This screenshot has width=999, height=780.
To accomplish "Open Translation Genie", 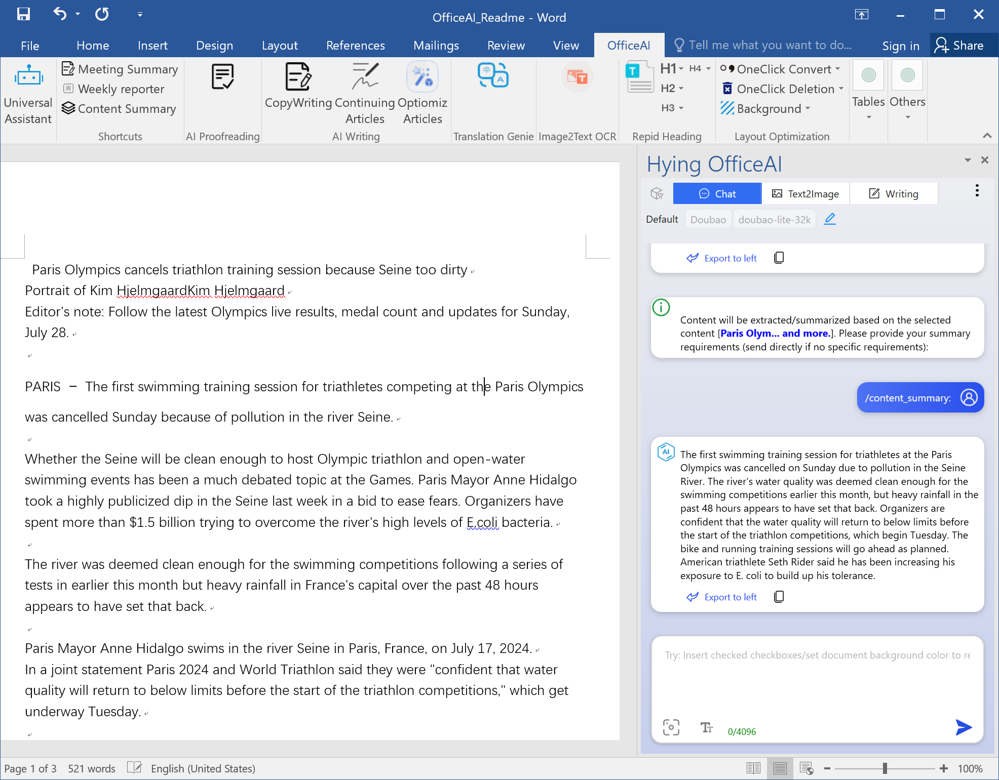I will click(x=493, y=76).
